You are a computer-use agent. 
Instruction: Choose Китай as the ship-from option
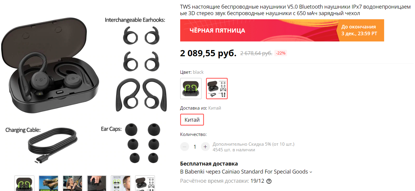coord(192,120)
